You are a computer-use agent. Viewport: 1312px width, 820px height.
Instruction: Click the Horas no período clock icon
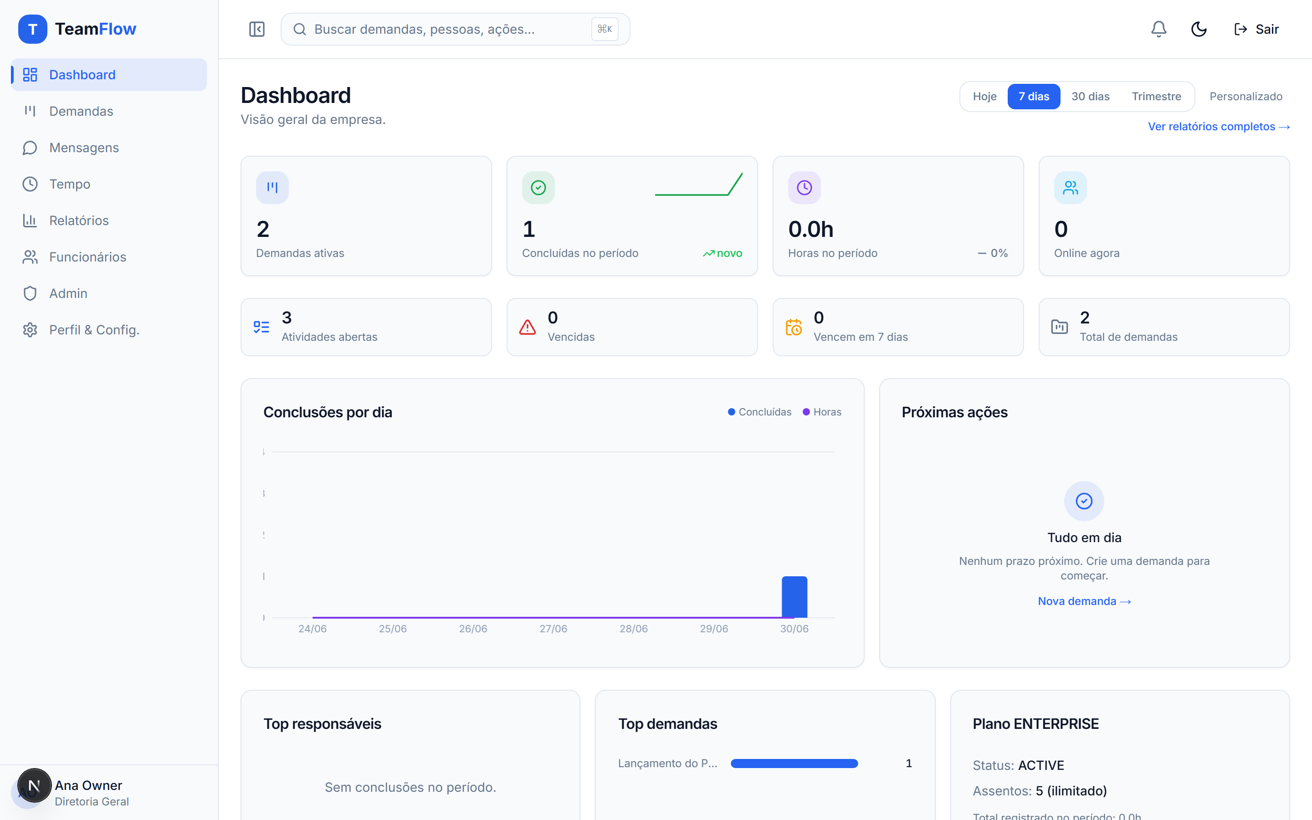[804, 188]
